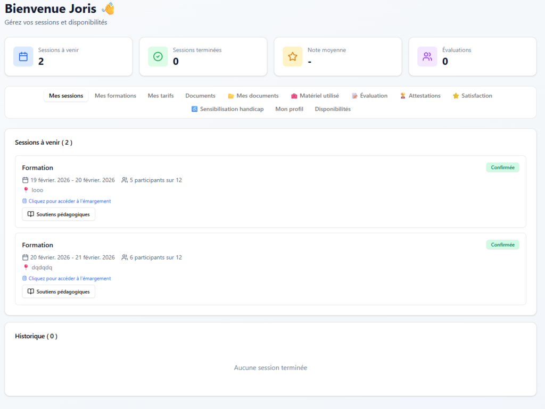The width and height of the screenshot is (545, 409).
Task: Open émargement link for the dqdqdq session
Action: [70, 279]
